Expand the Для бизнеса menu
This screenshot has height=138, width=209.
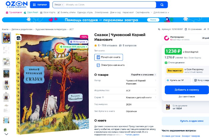(x=161, y=12)
